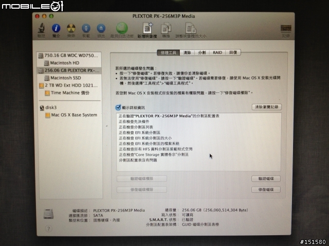The image size is (329, 246).
Task: Click the SATA connection bus value
Action: pos(98,215)
